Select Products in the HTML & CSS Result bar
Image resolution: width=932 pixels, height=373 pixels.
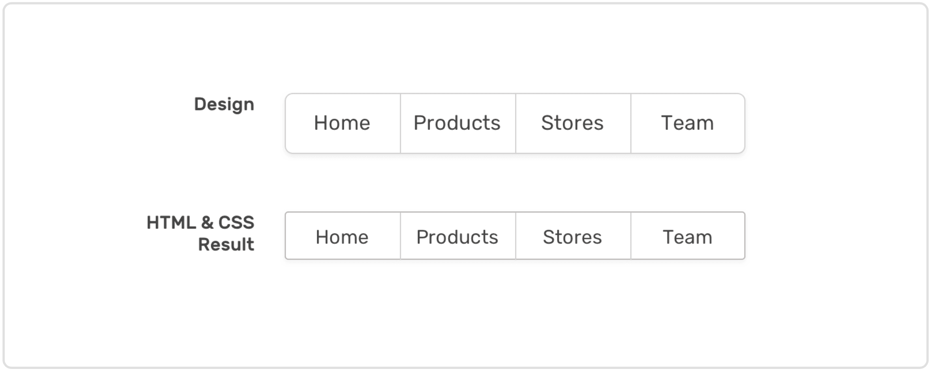[457, 237]
